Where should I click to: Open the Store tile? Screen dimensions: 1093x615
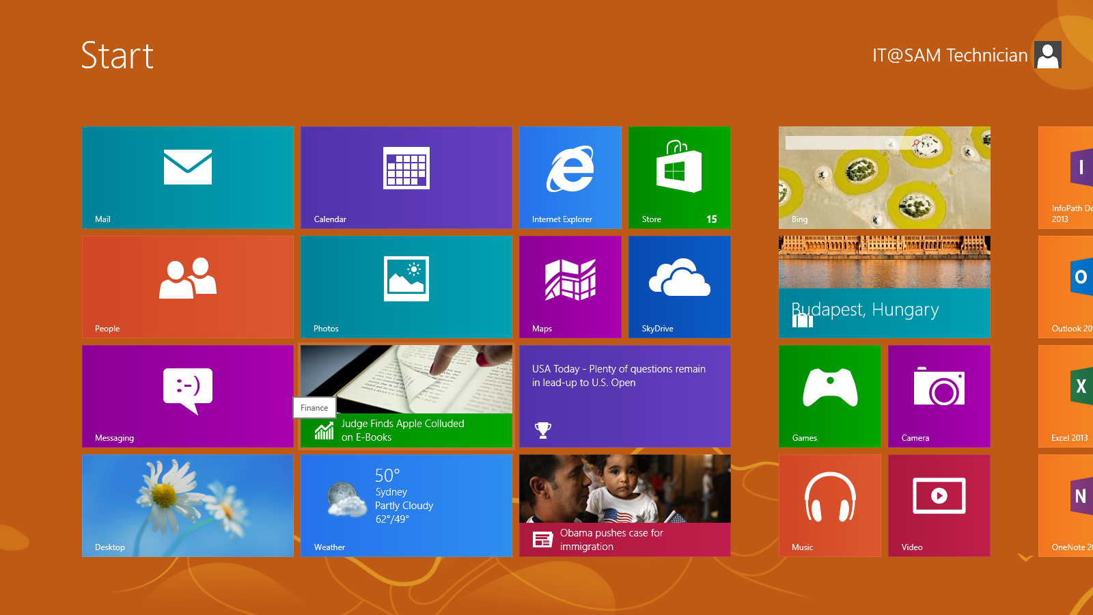[680, 178]
